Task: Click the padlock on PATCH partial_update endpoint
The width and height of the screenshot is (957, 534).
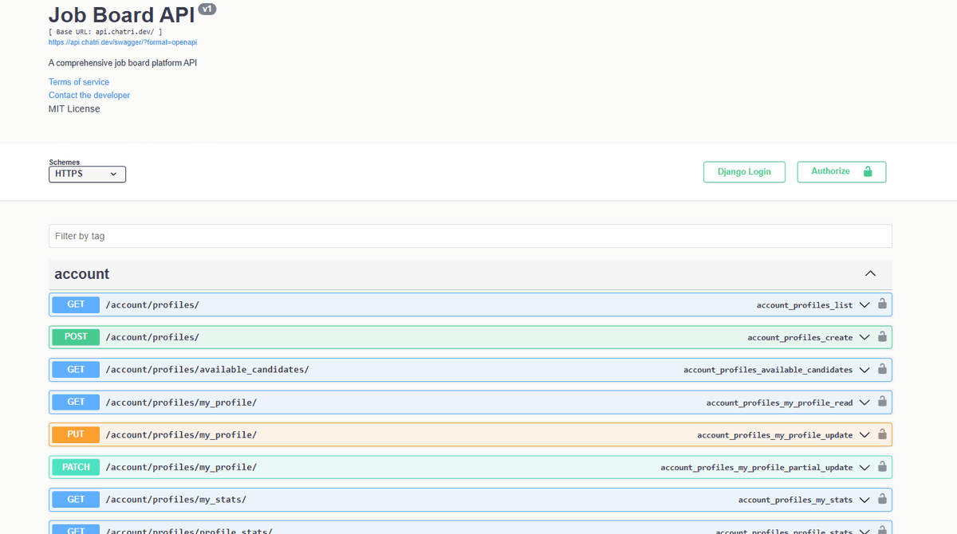Action: coord(882,467)
